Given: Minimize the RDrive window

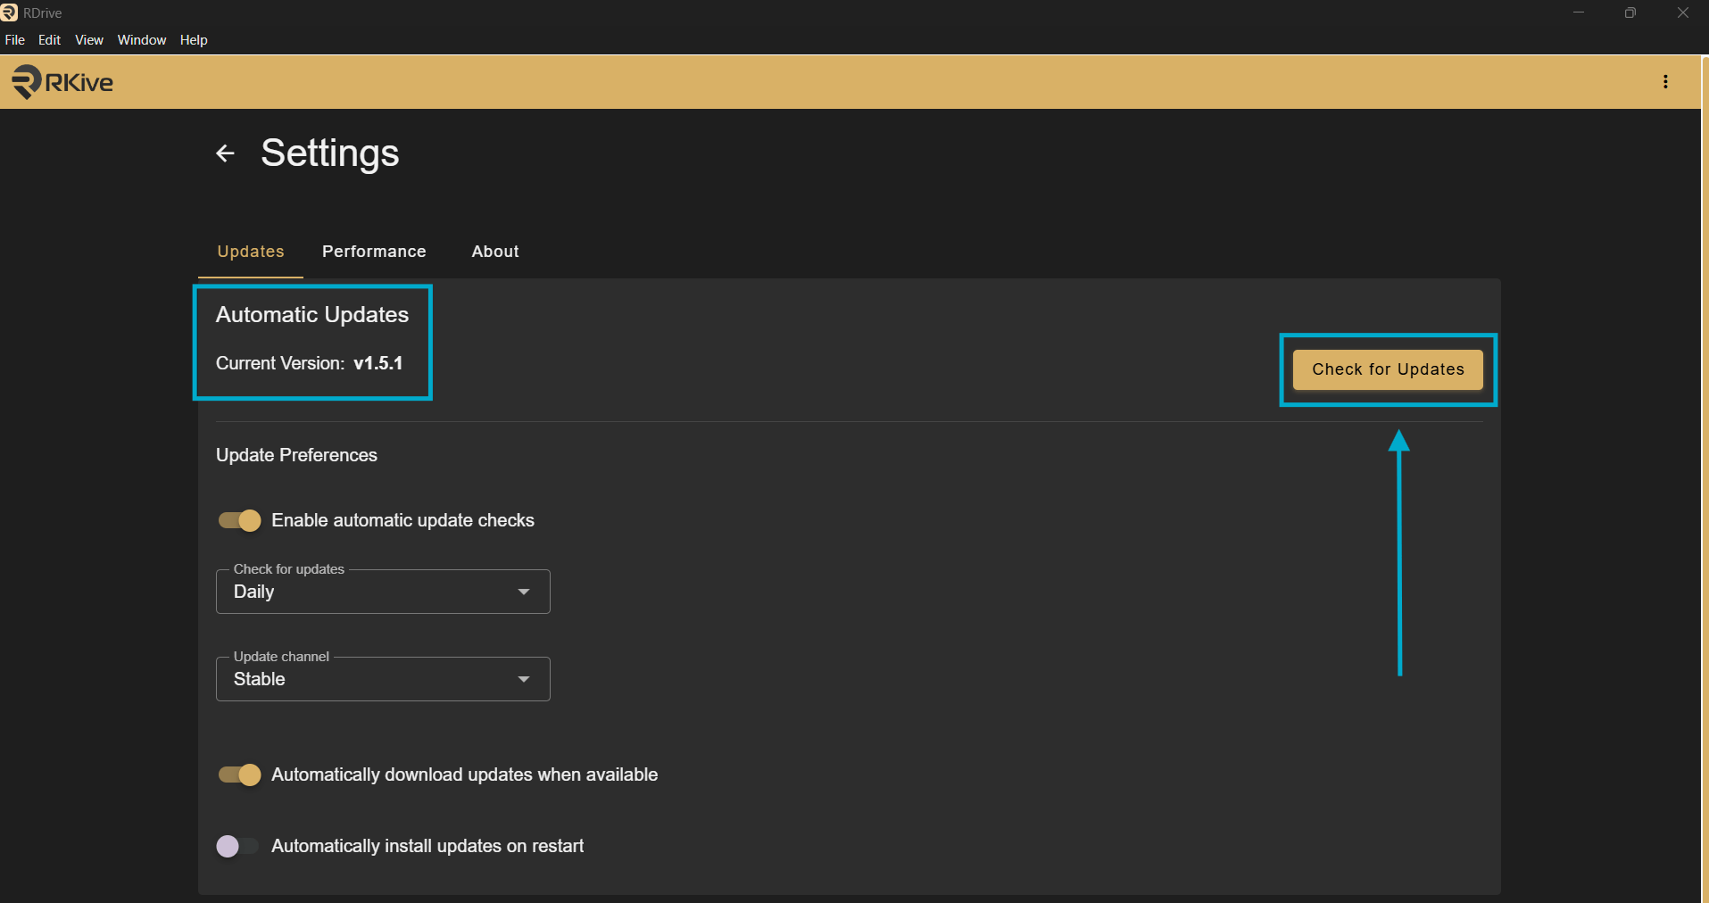Looking at the screenshot, I should click(x=1579, y=12).
